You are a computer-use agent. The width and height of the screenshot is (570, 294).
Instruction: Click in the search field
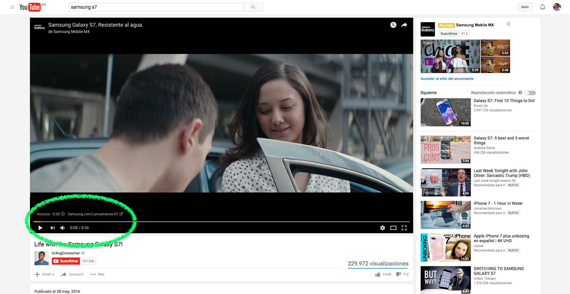point(156,7)
